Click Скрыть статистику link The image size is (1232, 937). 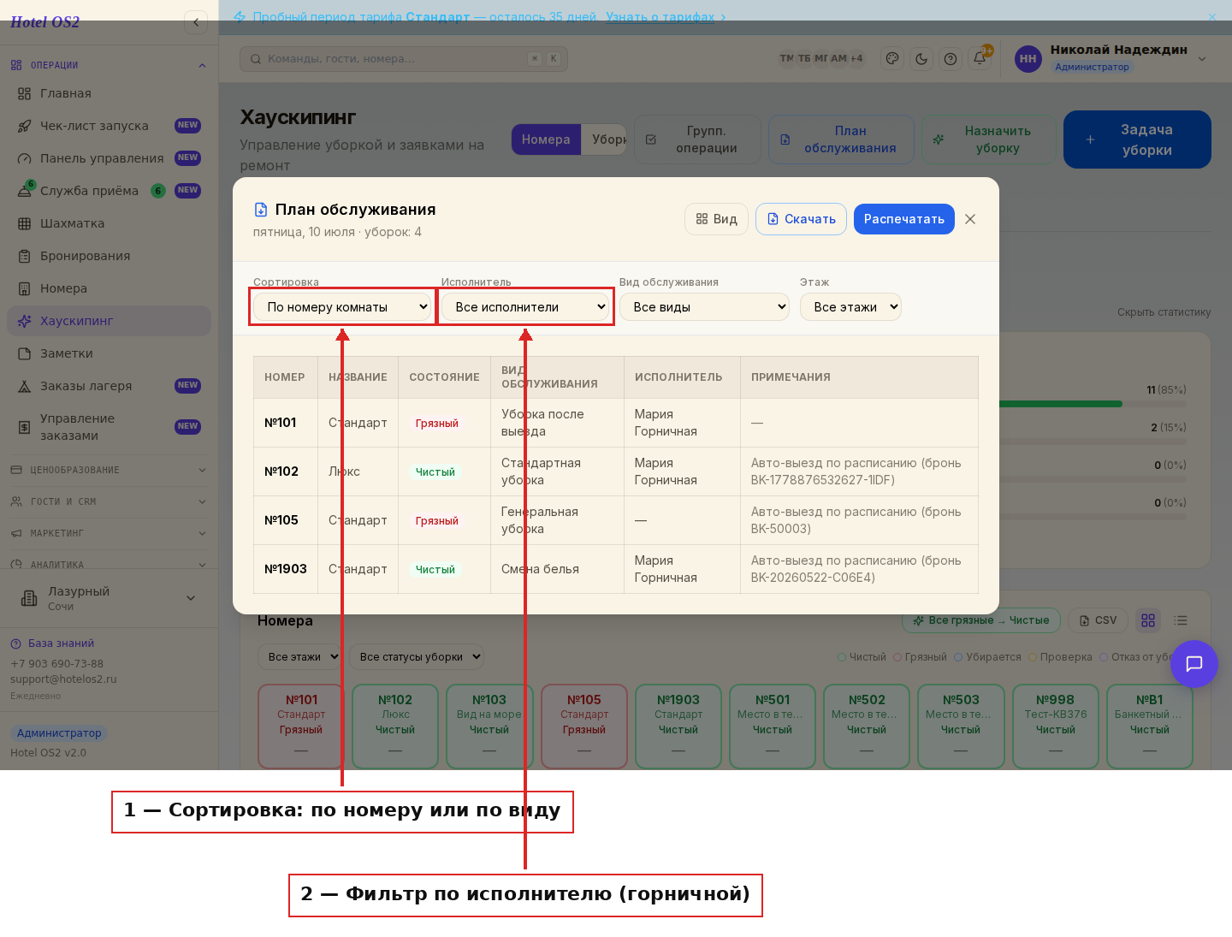(x=1164, y=312)
